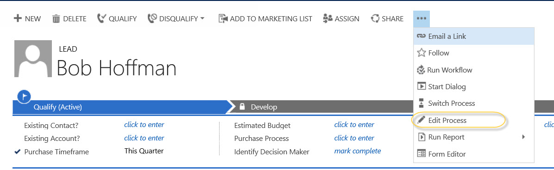The width and height of the screenshot is (554, 170).
Task: Click the Add to Marketing List icon
Action: (223, 18)
